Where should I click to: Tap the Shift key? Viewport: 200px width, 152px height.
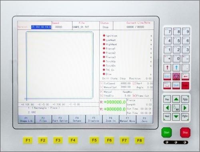(x=176, y=85)
